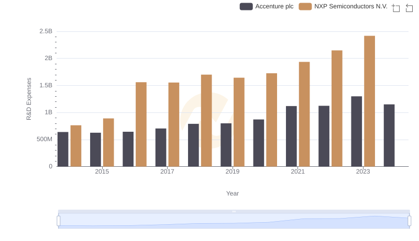This screenshot has width=419, height=241.
Task: Click the 2023 NXP Semiconductors bar
Action: [369, 101]
